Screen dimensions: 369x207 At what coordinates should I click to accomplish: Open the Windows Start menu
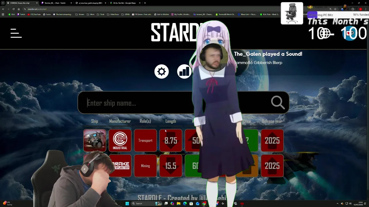tap(127, 204)
